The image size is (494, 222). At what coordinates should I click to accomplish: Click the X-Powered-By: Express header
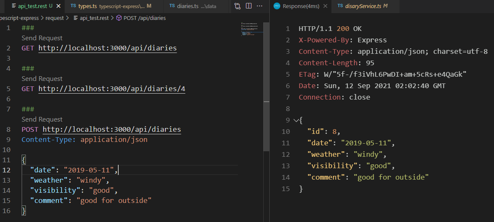[343, 40]
